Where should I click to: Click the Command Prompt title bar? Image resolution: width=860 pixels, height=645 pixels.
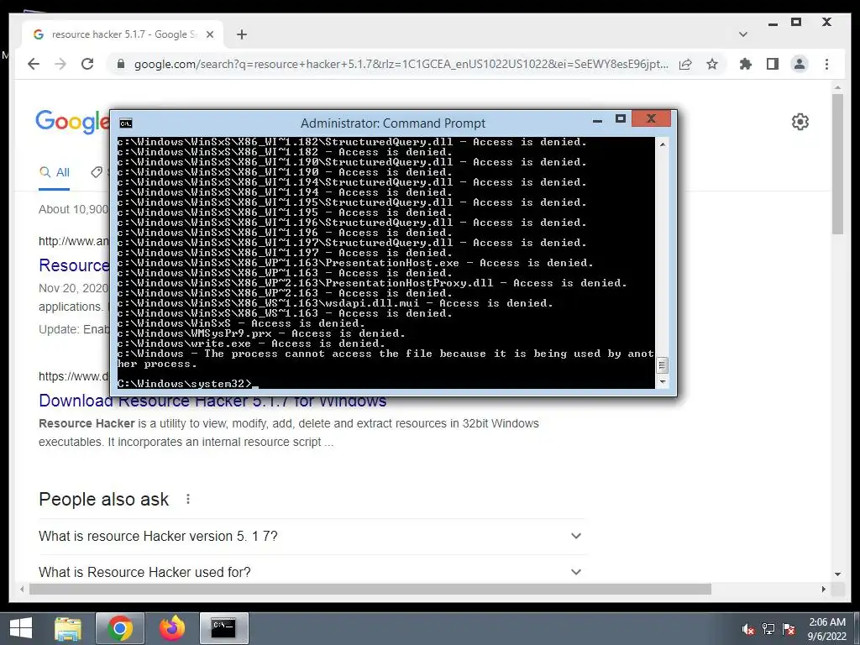(x=393, y=123)
